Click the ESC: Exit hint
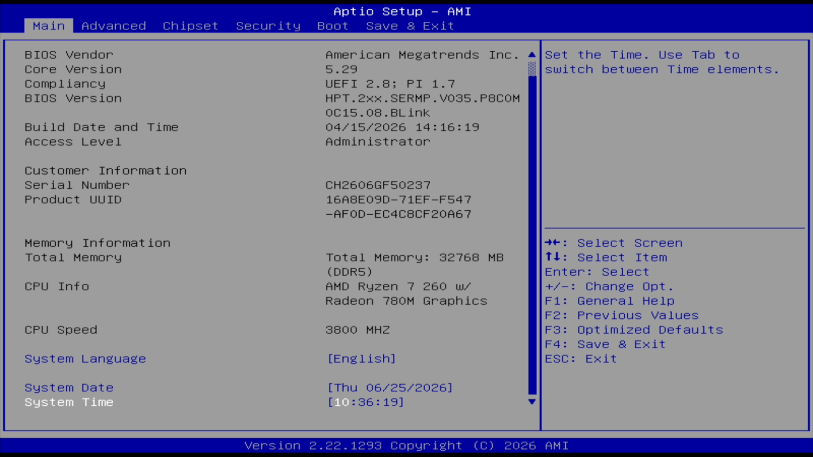Viewport: 813px width, 457px height. (x=581, y=359)
